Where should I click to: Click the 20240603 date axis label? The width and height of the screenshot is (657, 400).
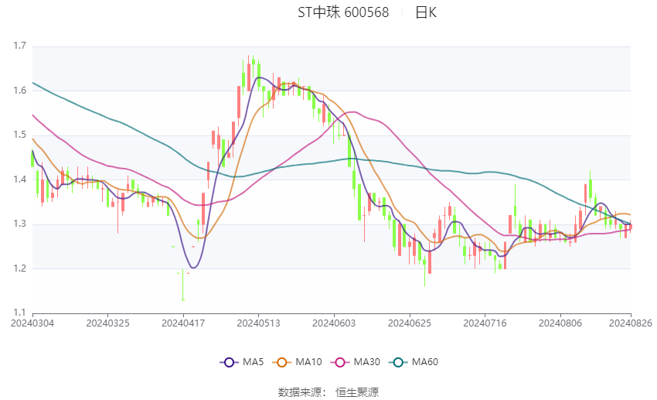[334, 323]
